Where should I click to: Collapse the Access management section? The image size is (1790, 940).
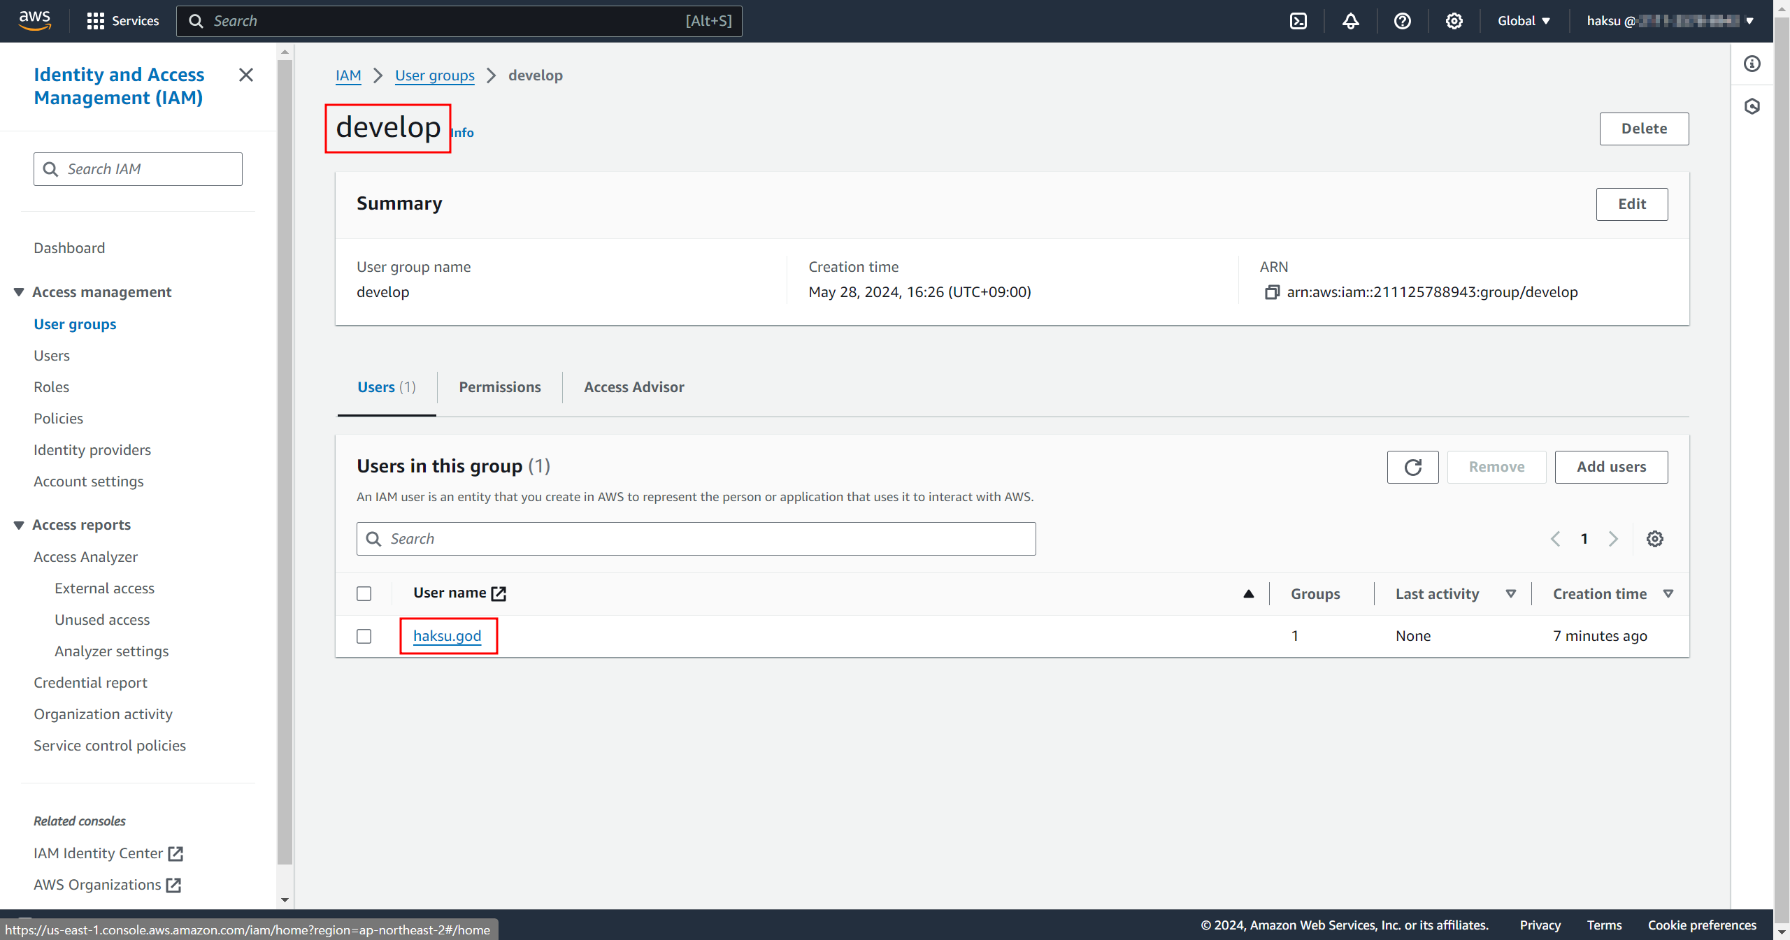point(19,292)
